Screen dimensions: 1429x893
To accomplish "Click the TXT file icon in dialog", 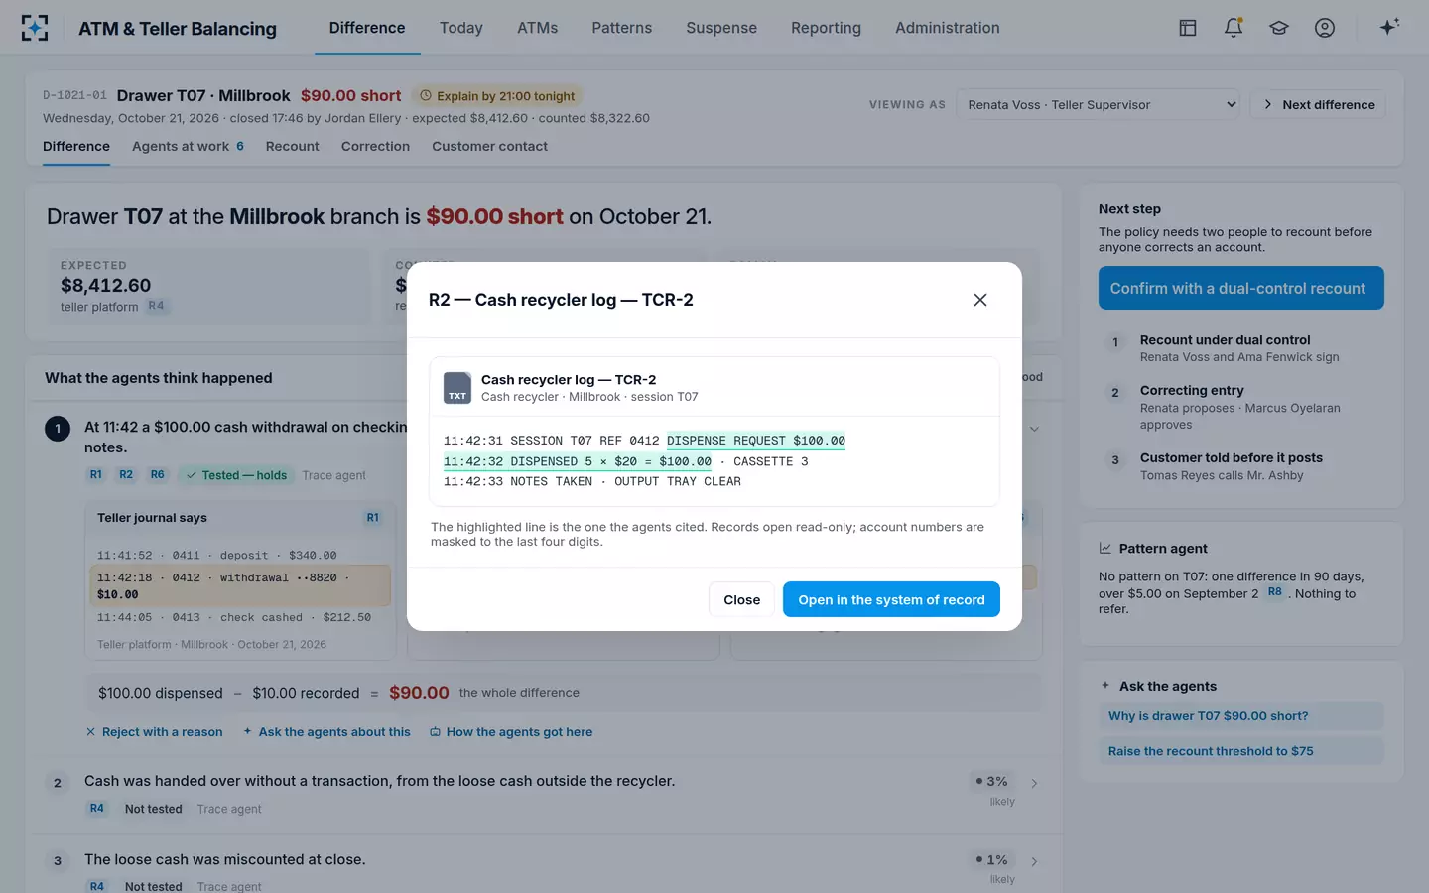I will (x=456, y=388).
